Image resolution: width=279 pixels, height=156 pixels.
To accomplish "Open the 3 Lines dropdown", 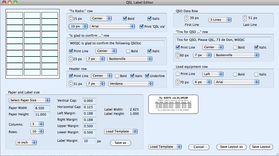I will (220, 20).
